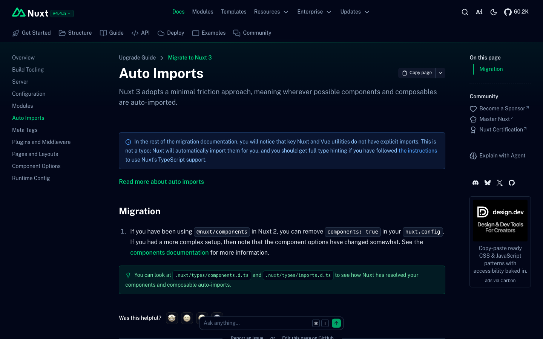
Task: Go to Meta Tags in sidebar
Action: [x=25, y=130]
